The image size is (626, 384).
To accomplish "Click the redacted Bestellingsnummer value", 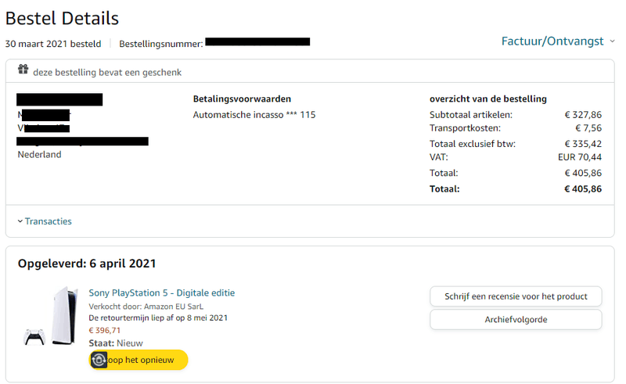I will click(x=257, y=41).
